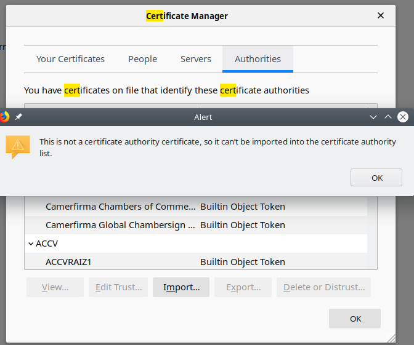Click Builtin Object Token beside ACCVRAIZ1

tap(243, 262)
